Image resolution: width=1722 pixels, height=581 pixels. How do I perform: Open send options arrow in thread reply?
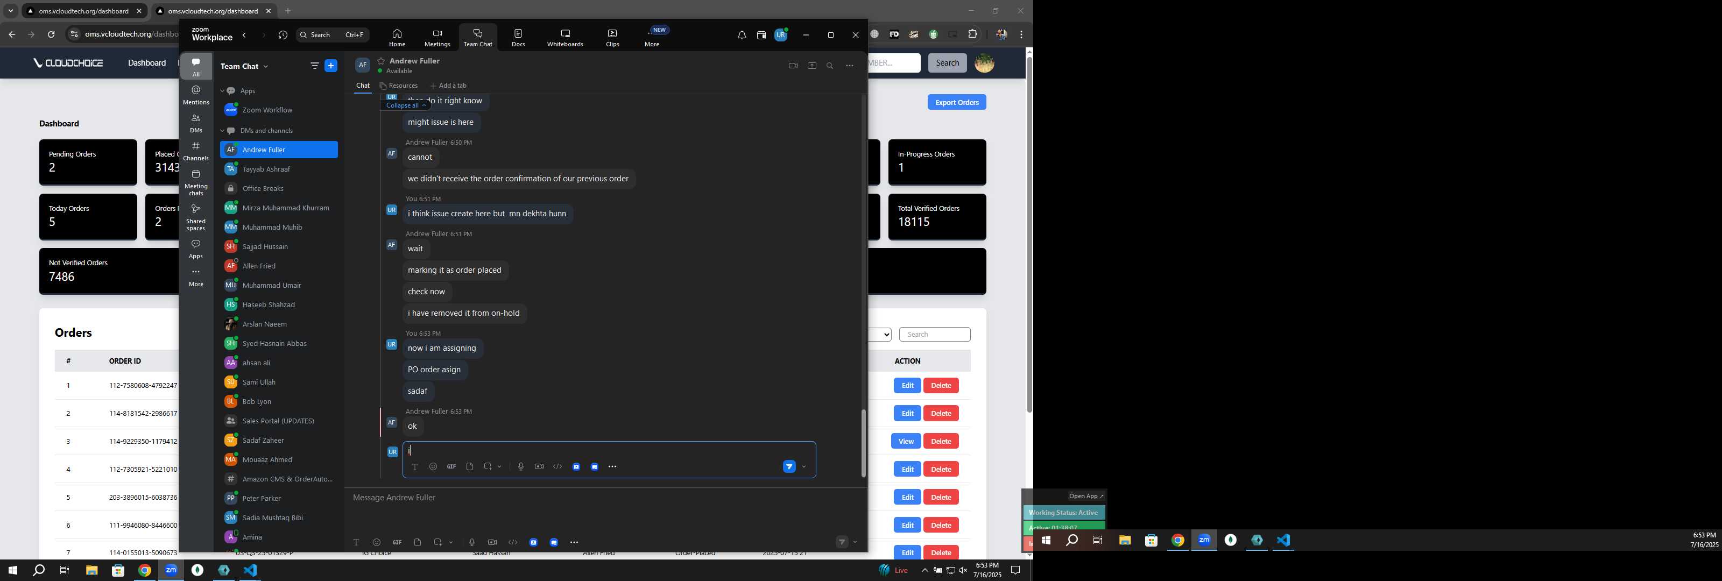803,466
